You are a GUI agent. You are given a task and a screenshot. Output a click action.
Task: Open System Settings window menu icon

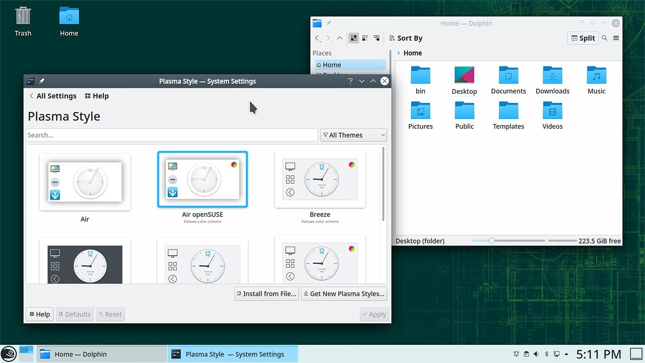click(x=30, y=81)
